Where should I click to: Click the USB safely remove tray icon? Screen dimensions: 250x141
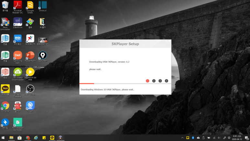pyautogui.click(x=203, y=138)
